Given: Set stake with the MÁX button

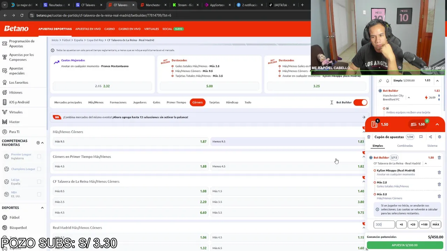Looking at the screenshot, I should pos(436,225).
